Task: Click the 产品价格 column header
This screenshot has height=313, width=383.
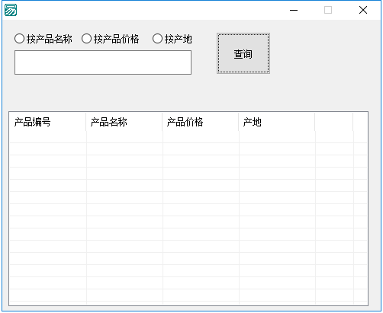Action: coord(201,122)
